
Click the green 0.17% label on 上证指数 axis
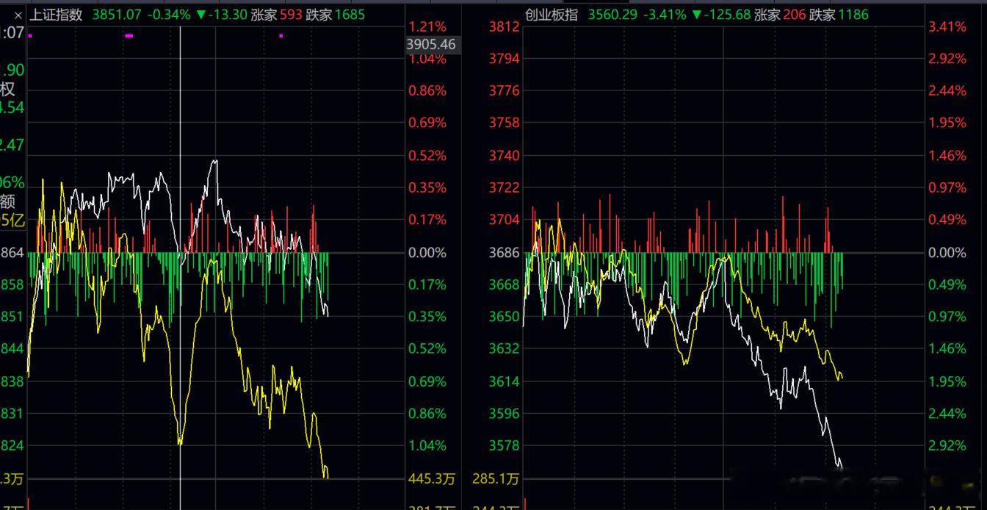(427, 284)
